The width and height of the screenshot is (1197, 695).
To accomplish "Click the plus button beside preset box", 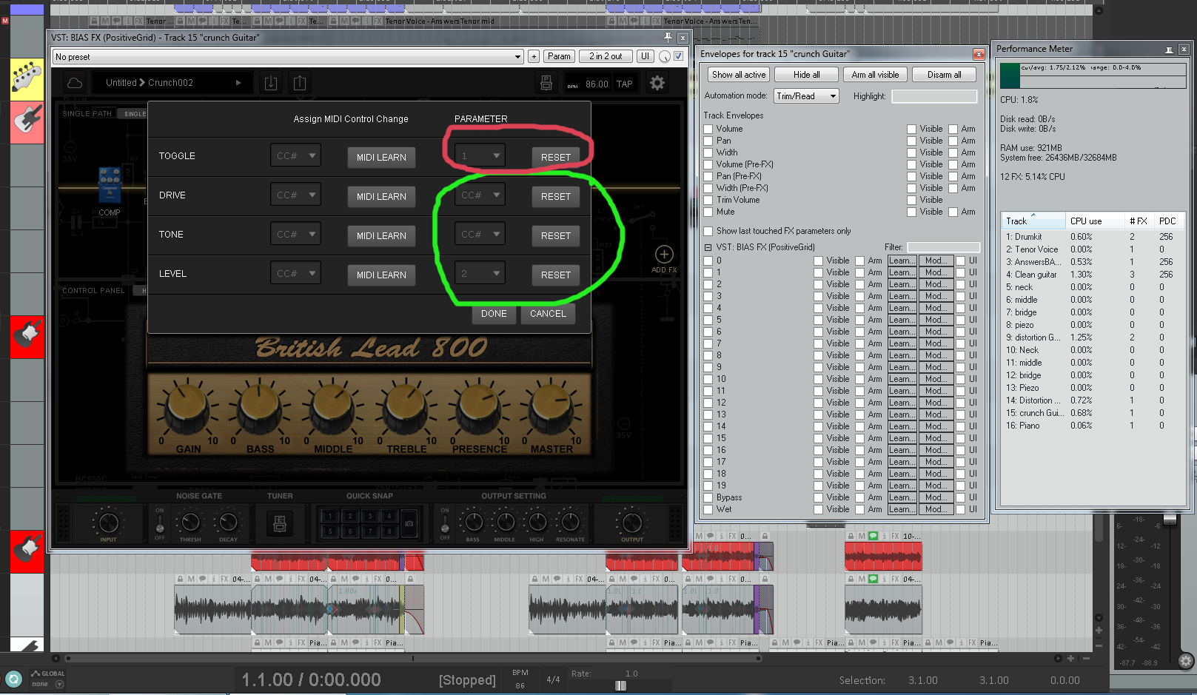I will [534, 56].
